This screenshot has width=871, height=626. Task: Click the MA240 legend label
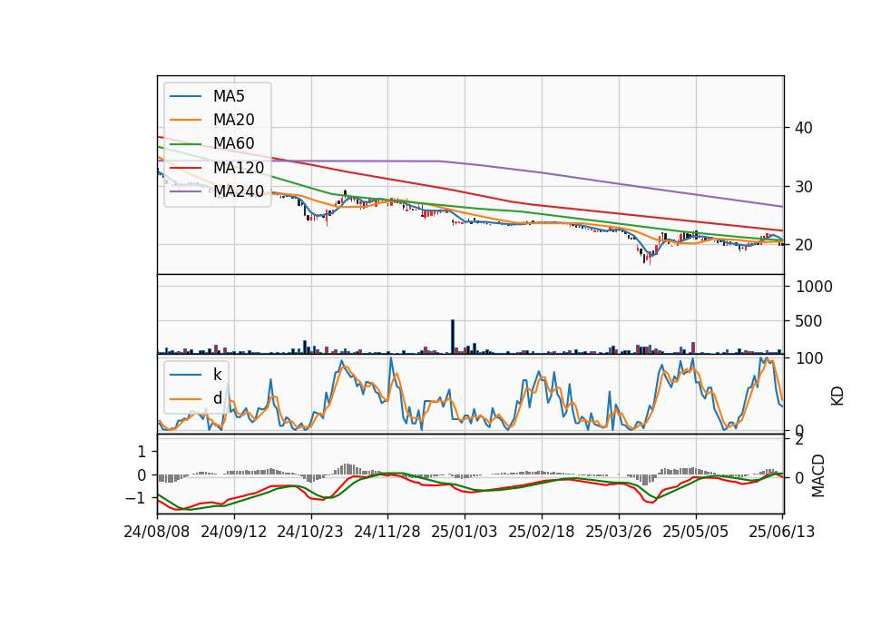pyautogui.click(x=239, y=191)
